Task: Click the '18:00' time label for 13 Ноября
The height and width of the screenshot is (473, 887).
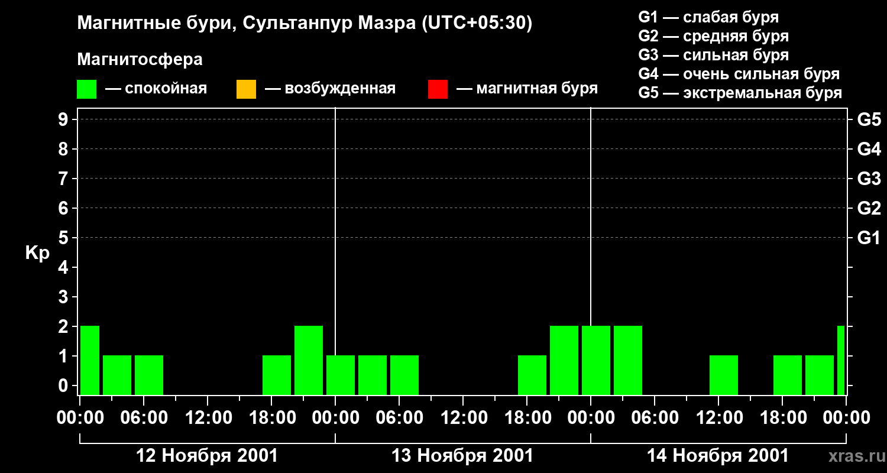Action: 527,417
